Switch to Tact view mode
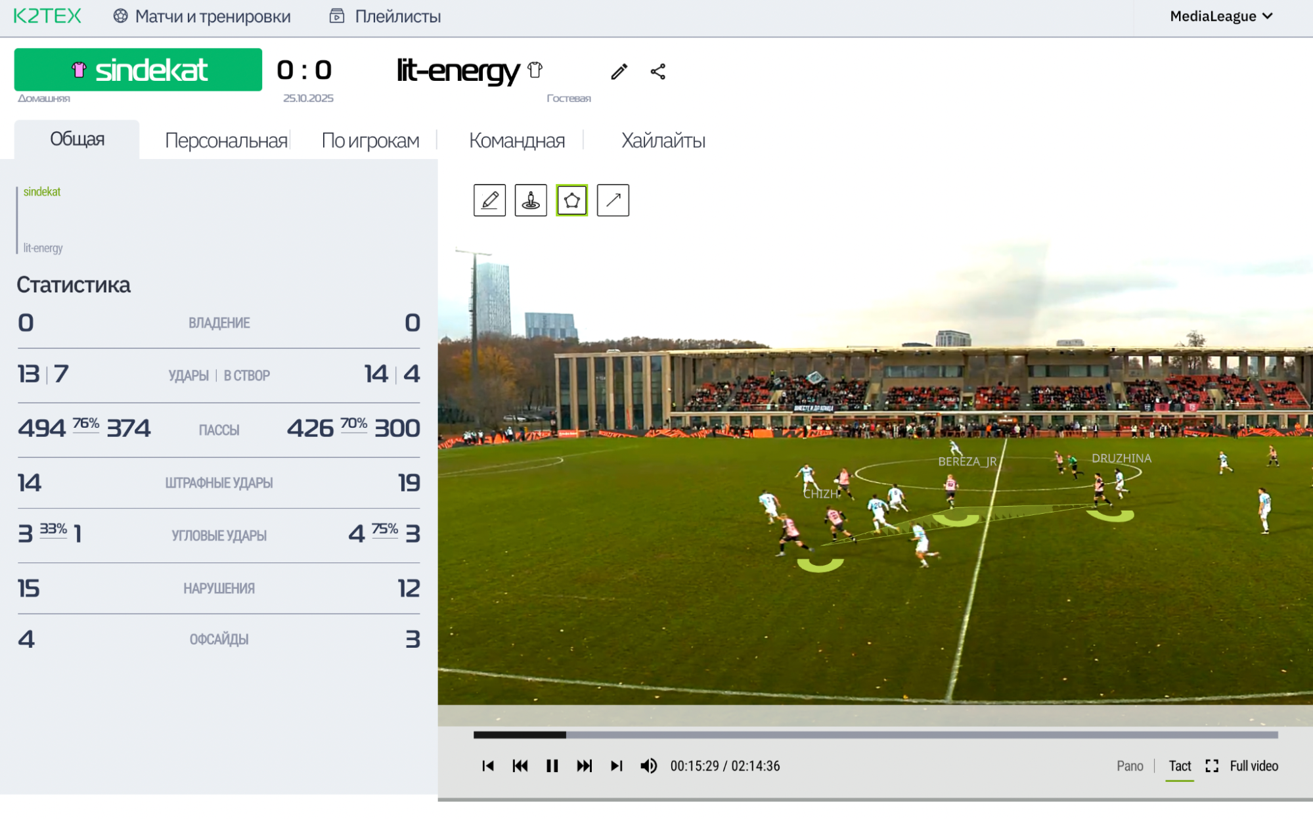 point(1180,766)
